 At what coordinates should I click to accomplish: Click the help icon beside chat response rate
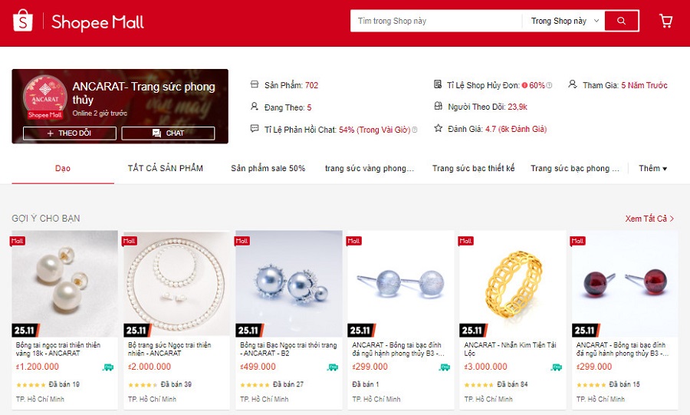(x=414, y=130)
